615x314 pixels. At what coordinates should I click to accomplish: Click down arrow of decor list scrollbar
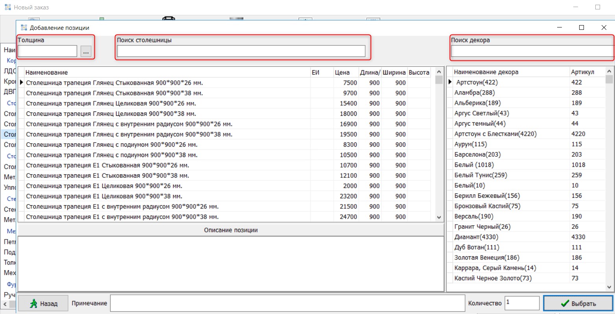point(609,287)
